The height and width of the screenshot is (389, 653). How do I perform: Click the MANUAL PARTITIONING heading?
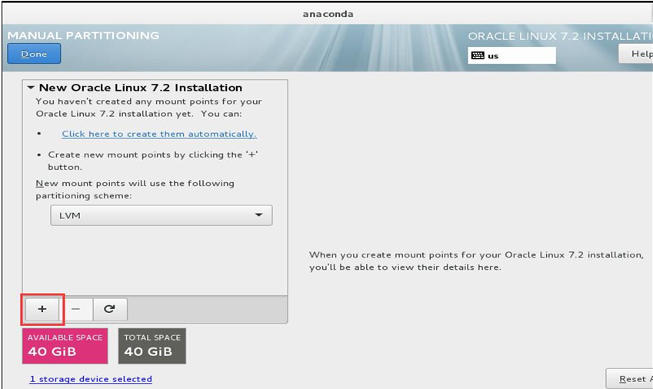83,35
